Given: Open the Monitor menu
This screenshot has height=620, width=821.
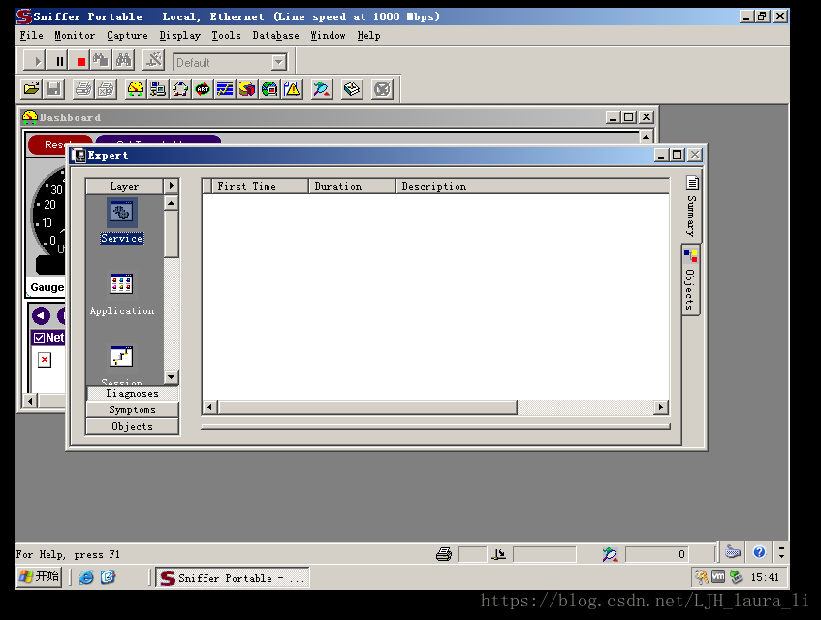Looking at the screenshot, I should [75, 36].
